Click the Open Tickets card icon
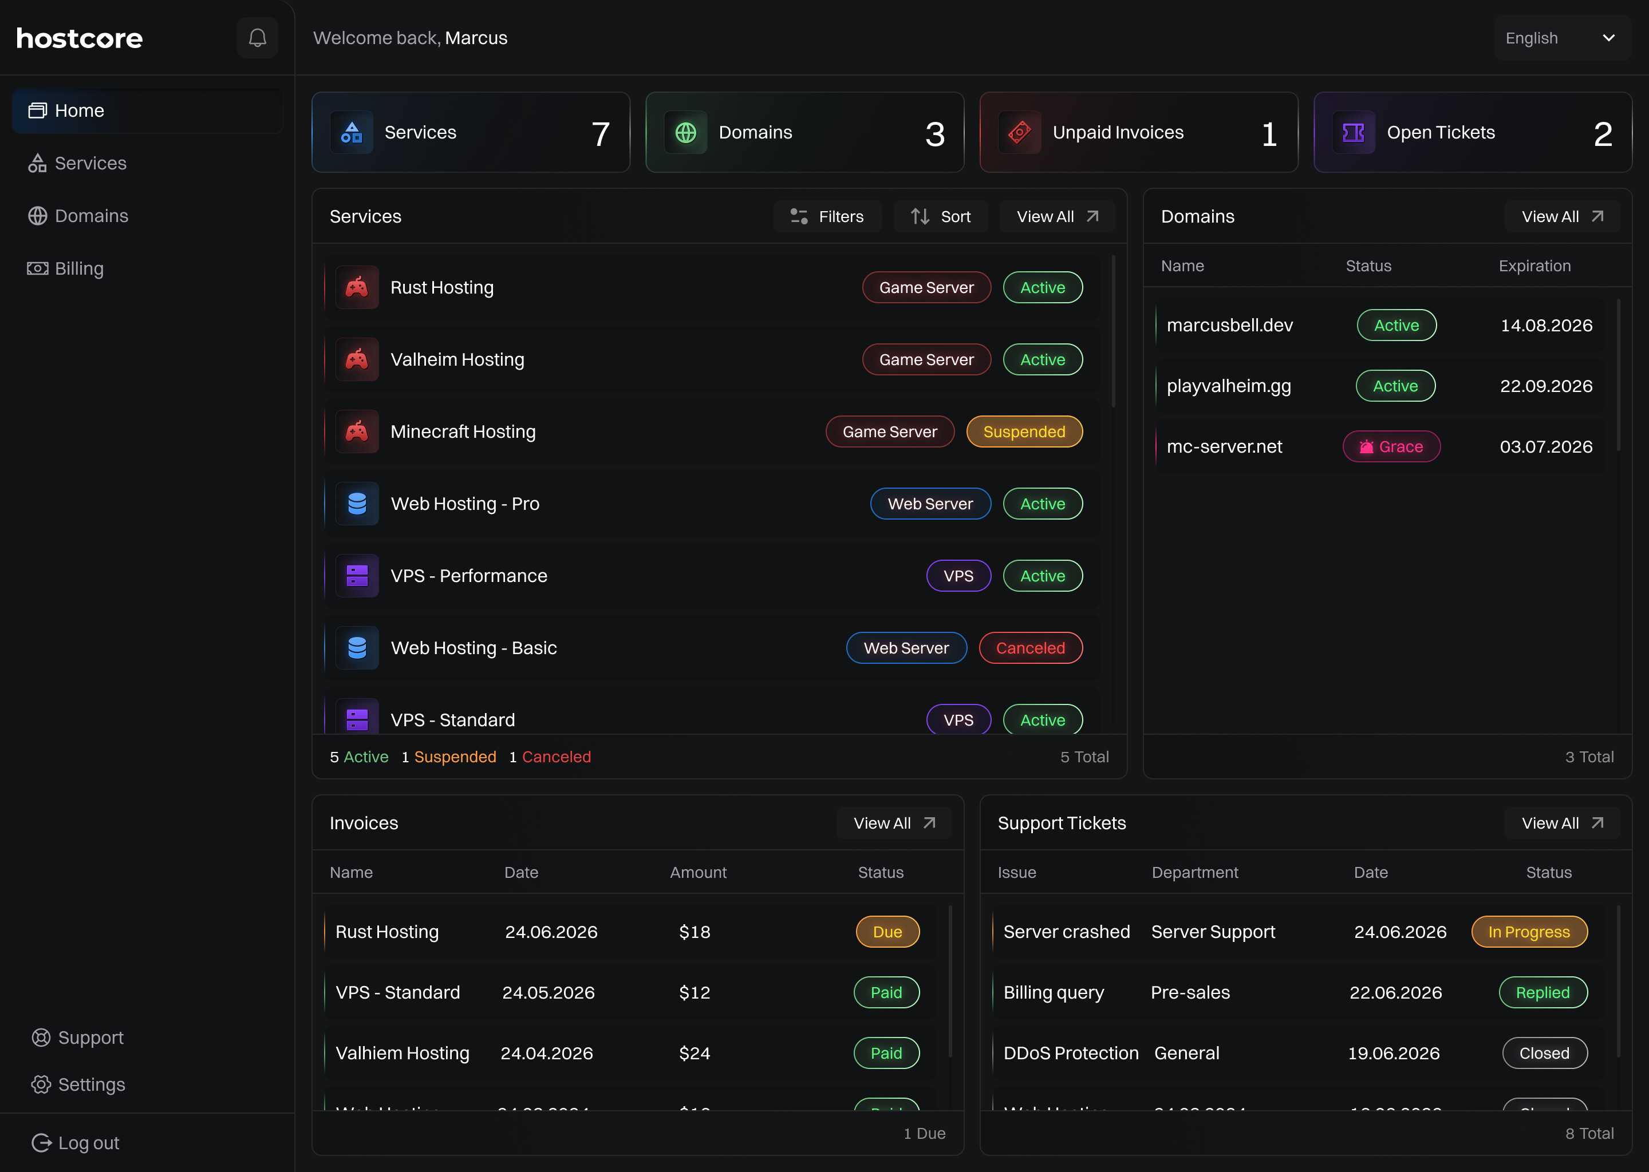The width and height of the screenshot is (1649, 1172). [1354, 132]
